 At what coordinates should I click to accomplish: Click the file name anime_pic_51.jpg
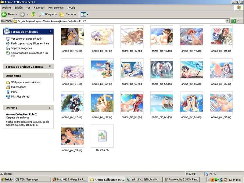(x=72, y=84)
